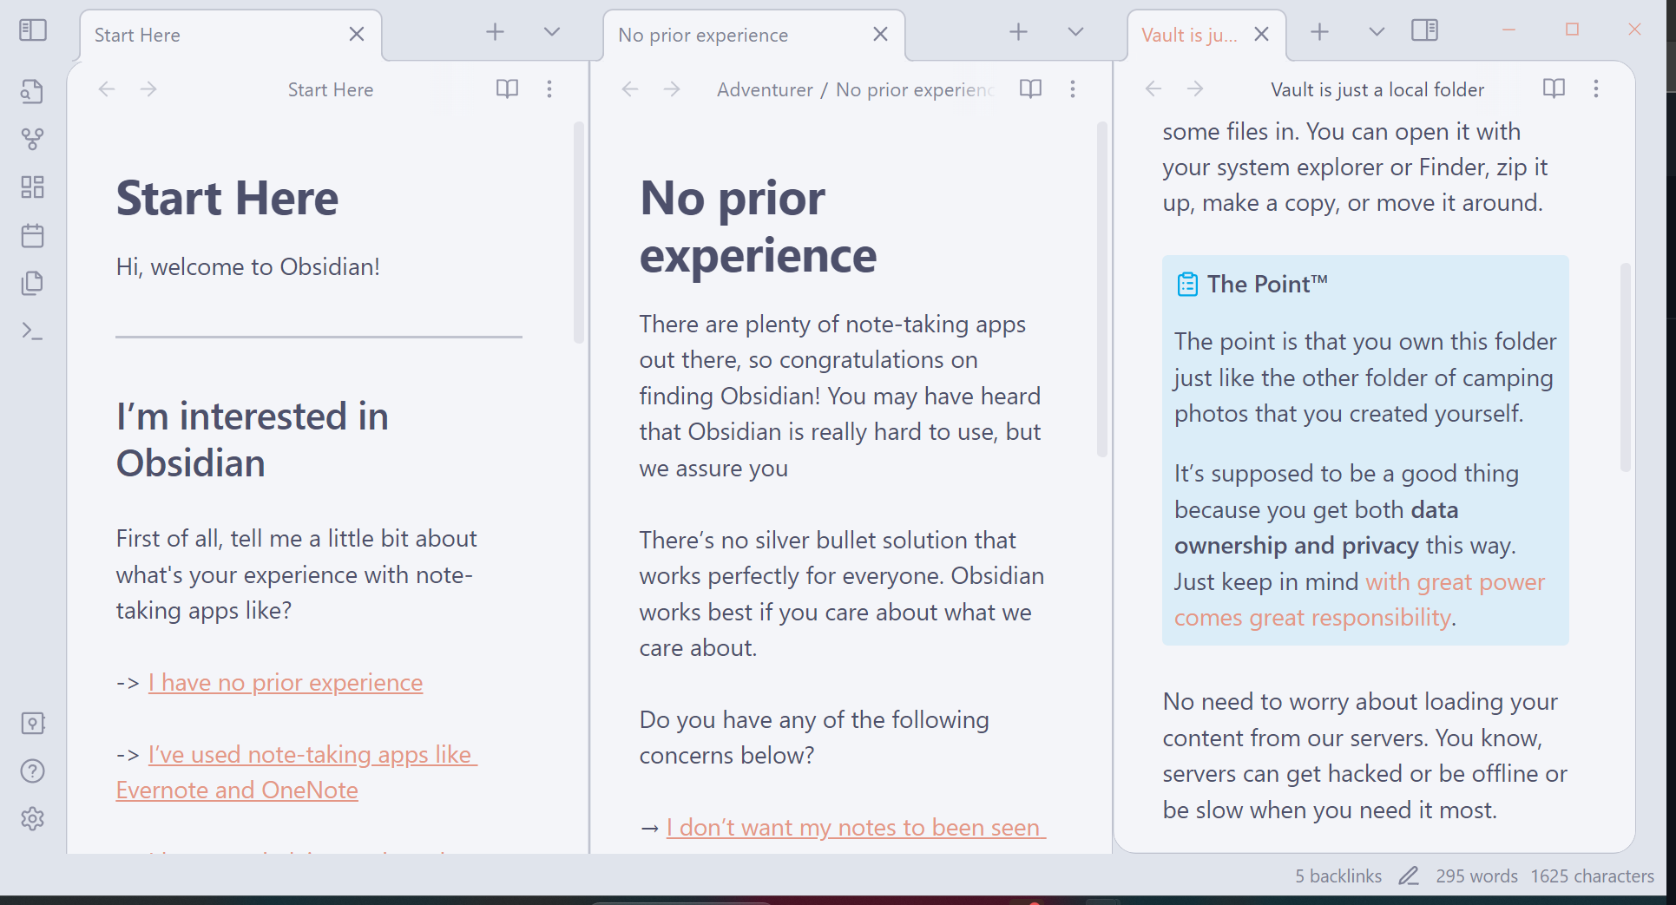The image size is (1676, 905).
Task: Open today's daily note
Action: (32, 235)
